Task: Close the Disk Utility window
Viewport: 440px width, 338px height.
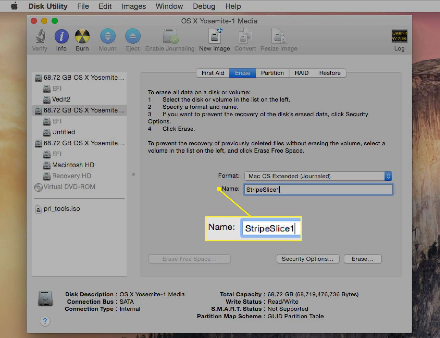Action: click(34, 21)
